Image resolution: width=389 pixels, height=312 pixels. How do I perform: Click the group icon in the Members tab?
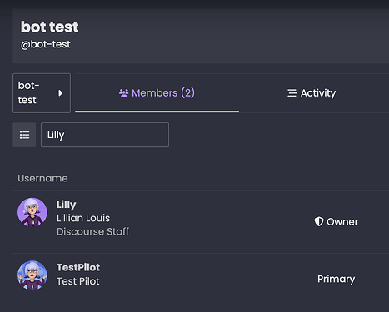click(124, 93)
